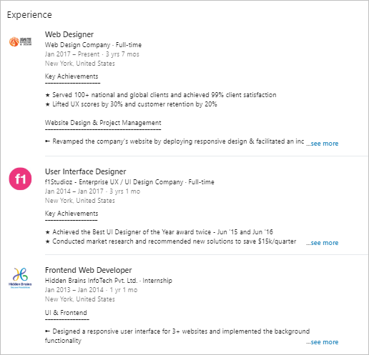Click Jan 2017 – Present date range
The height and width of the screenshot is (355, 369).
click(x=72, y=54)
